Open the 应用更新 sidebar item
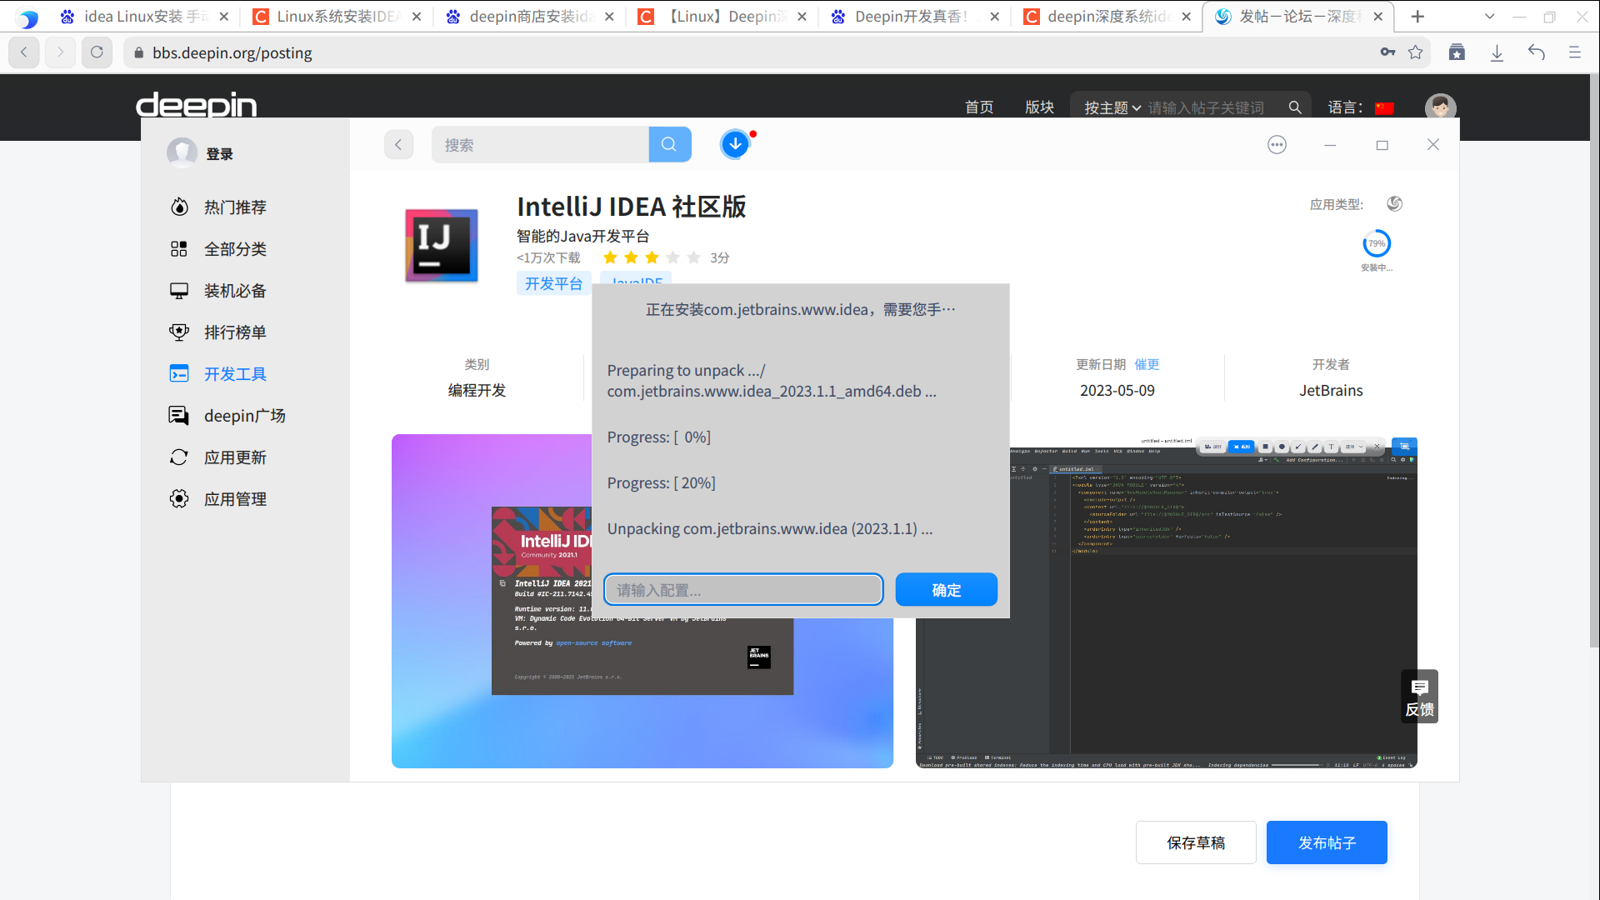 coord(234,457)
